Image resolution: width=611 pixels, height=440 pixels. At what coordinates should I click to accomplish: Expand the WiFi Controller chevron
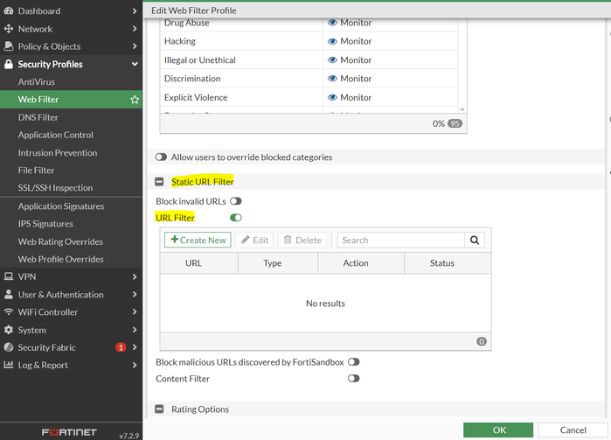[135, 312]
